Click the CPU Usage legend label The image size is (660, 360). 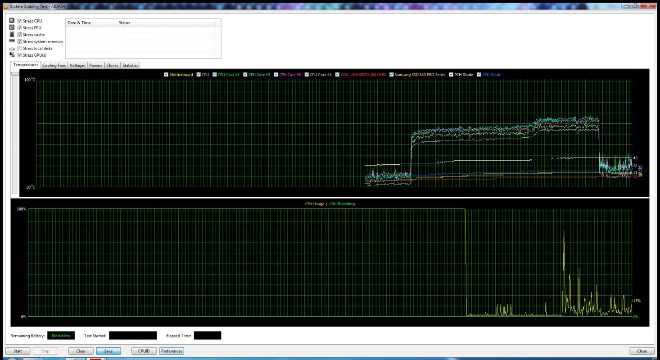click(315, 204)
